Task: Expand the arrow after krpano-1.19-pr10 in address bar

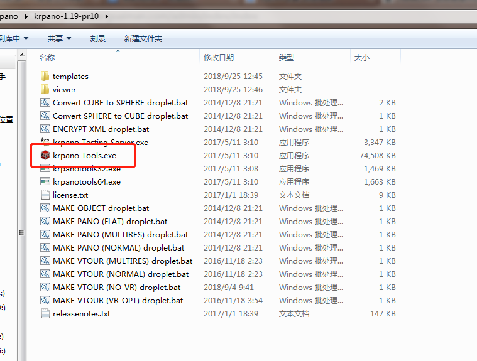Action: click(107, 16)
